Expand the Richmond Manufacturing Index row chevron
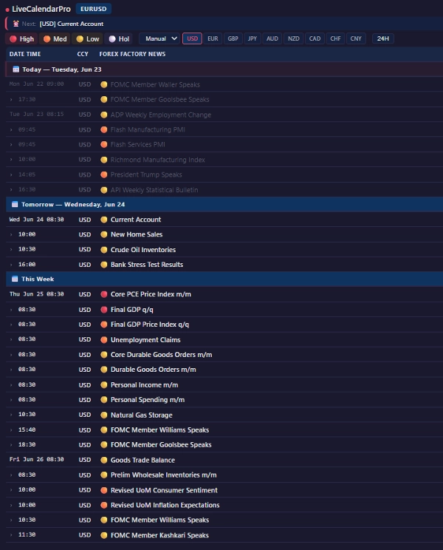The height and width of the screenshot is (550, 443). 11,160
